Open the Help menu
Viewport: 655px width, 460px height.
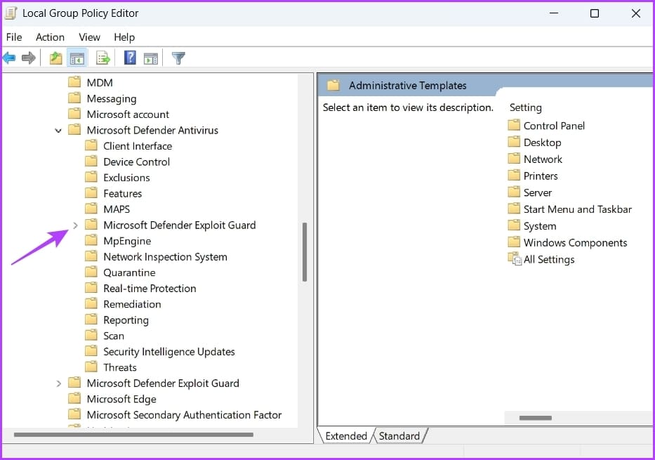(124, 37)
